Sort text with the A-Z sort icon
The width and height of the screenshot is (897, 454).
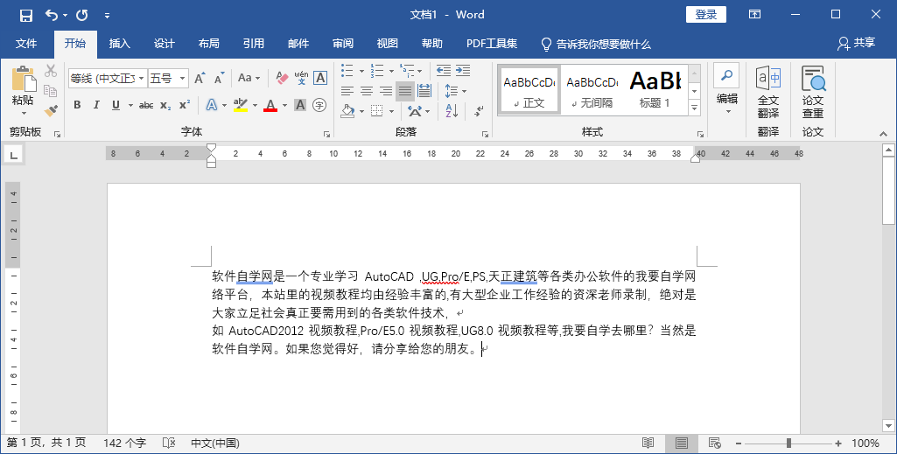[452, 110]
